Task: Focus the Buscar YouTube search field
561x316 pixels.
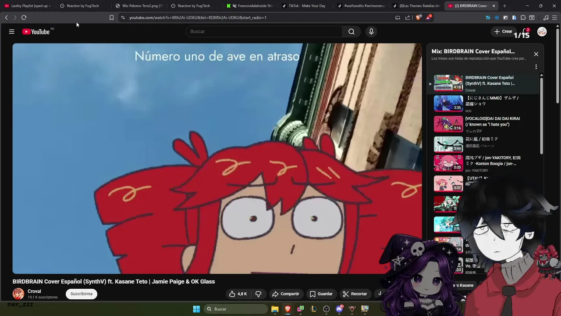Action: 264,32
